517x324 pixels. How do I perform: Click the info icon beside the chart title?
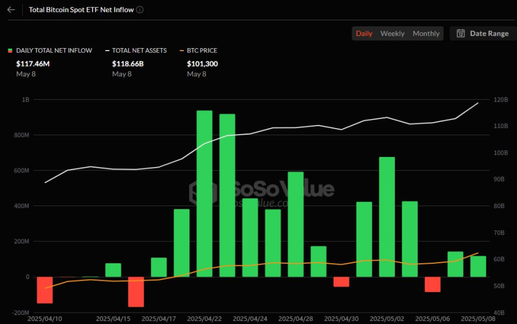click(x=140, y=10)
